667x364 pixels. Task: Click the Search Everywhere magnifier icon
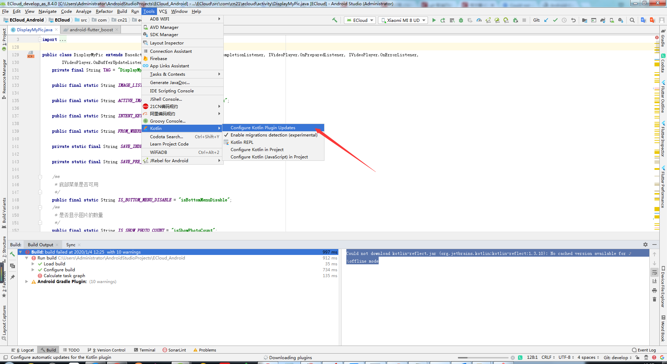632,20
